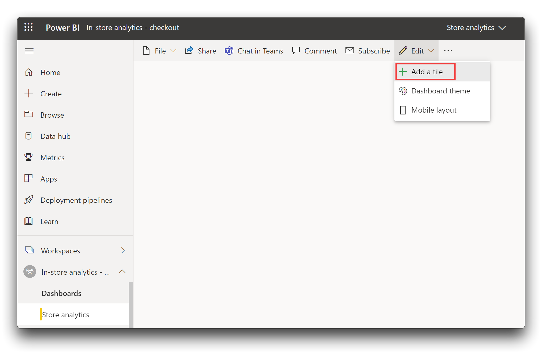Click the Home house icon
Viewport: 542px width, 354px height.
click(x=29, y=72)
